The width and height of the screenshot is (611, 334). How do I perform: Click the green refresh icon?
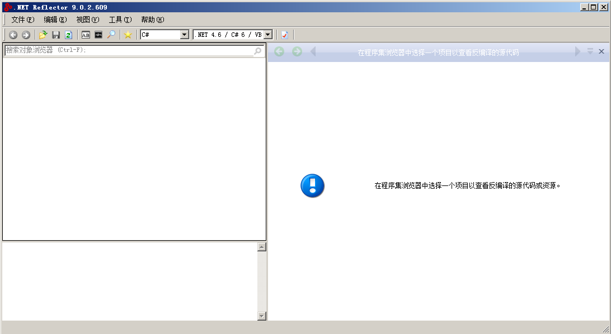[x=69, y=35]
